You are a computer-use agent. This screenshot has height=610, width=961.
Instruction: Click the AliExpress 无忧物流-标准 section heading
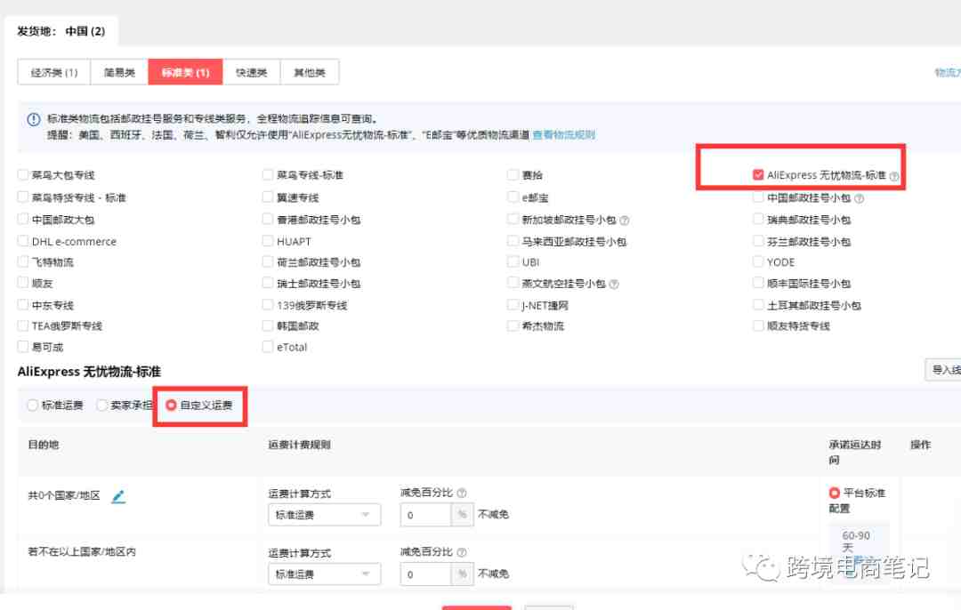pyautogui.click(x=90, y=372)
